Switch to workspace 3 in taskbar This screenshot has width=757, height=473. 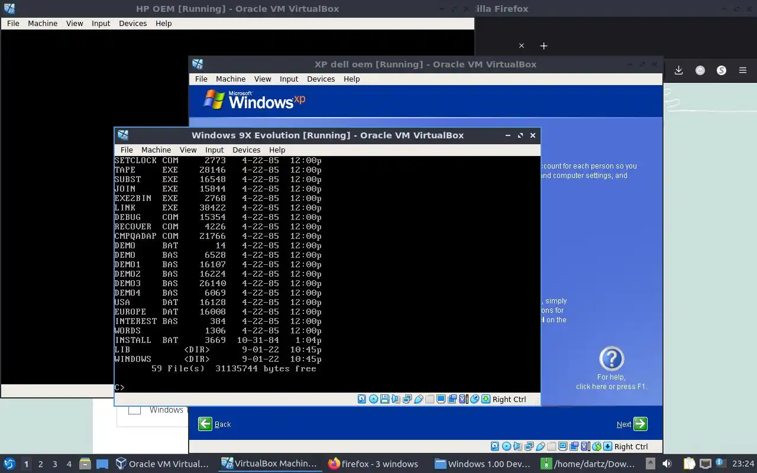[x=54, y=464]
